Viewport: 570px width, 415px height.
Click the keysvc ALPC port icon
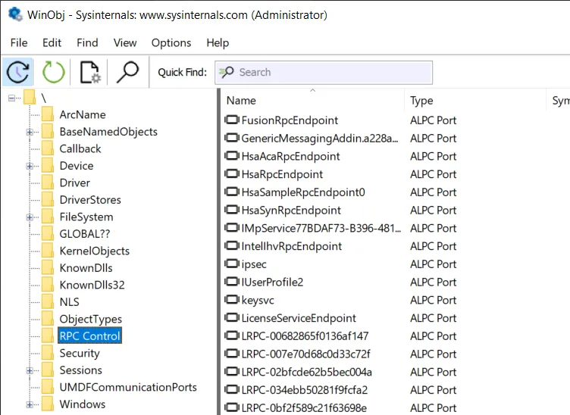click(x=232, y=301)
